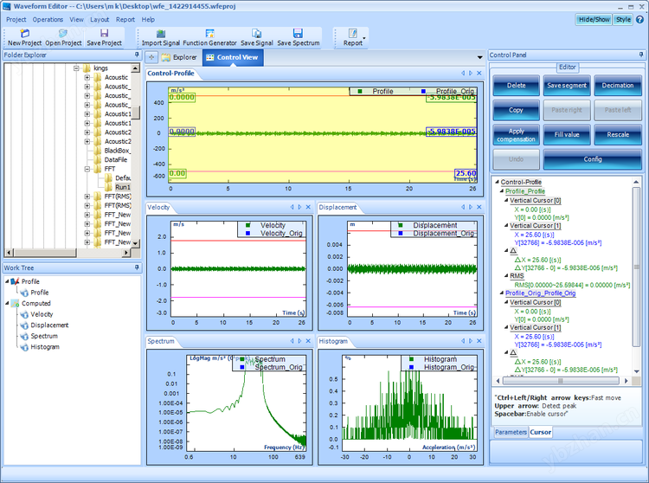Expand the first Acoustic folder
This screenshot has height=483, width=649.
click(x=87, y=77)
